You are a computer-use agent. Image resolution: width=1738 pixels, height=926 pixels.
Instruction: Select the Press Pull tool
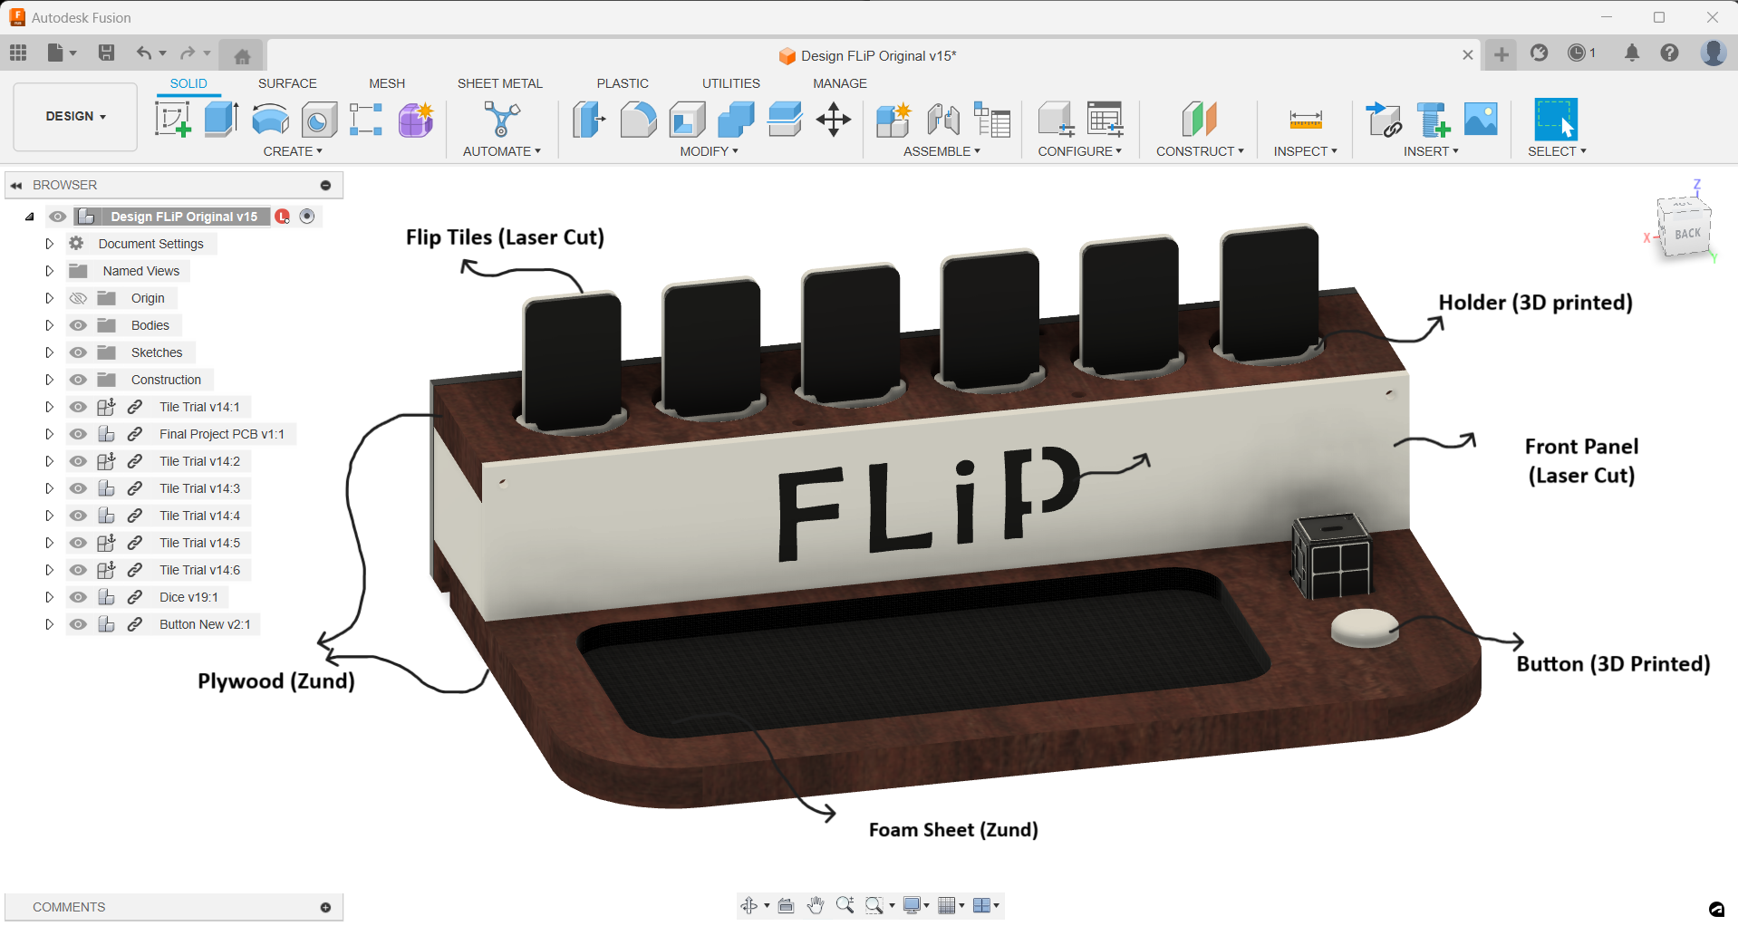pos(589,120)
